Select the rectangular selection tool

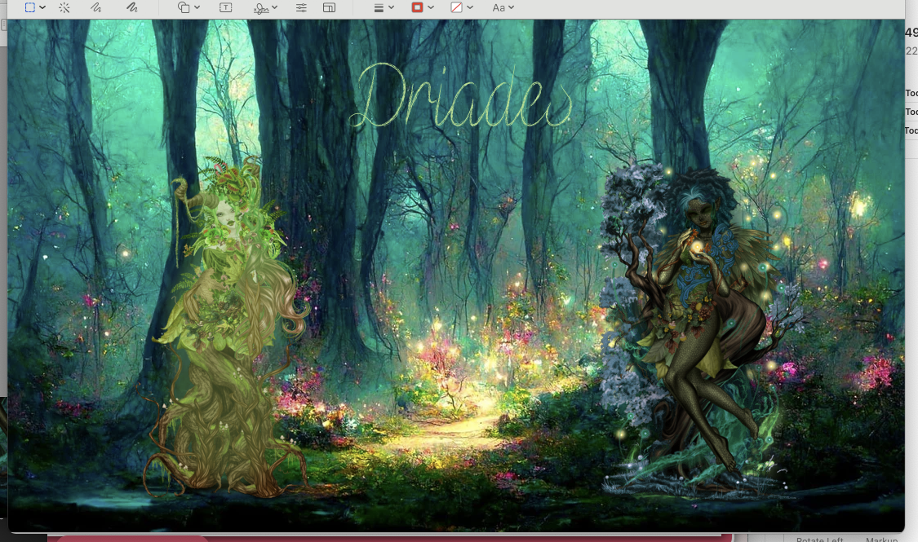30,7
